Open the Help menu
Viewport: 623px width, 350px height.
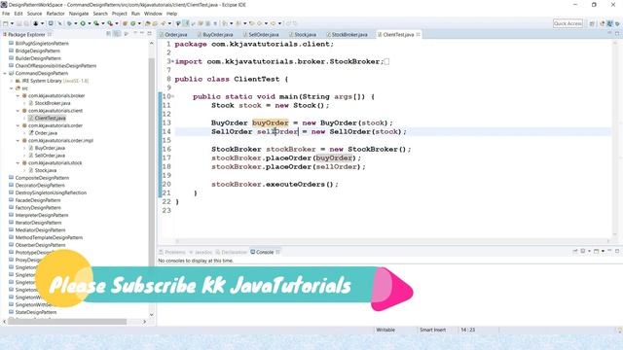[x=171, y=14]
